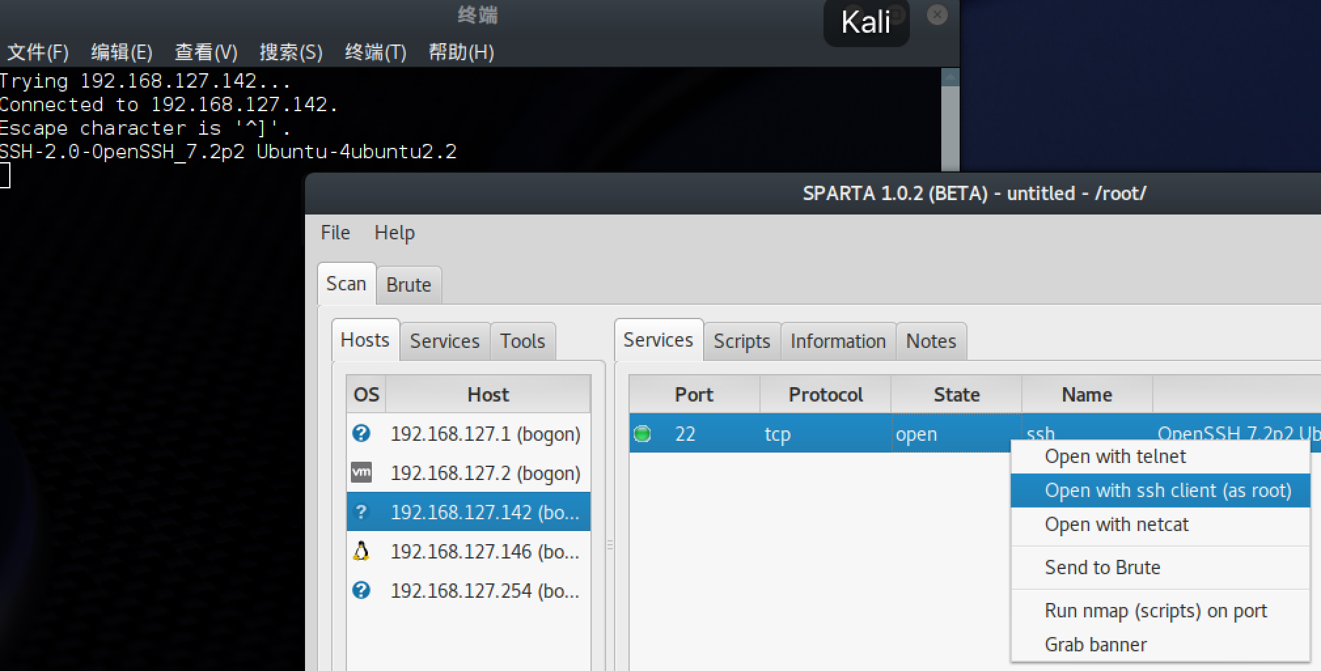Click the VM OS icon for 192.168.127.2
1321x671 pixels.
click(361, 472)
